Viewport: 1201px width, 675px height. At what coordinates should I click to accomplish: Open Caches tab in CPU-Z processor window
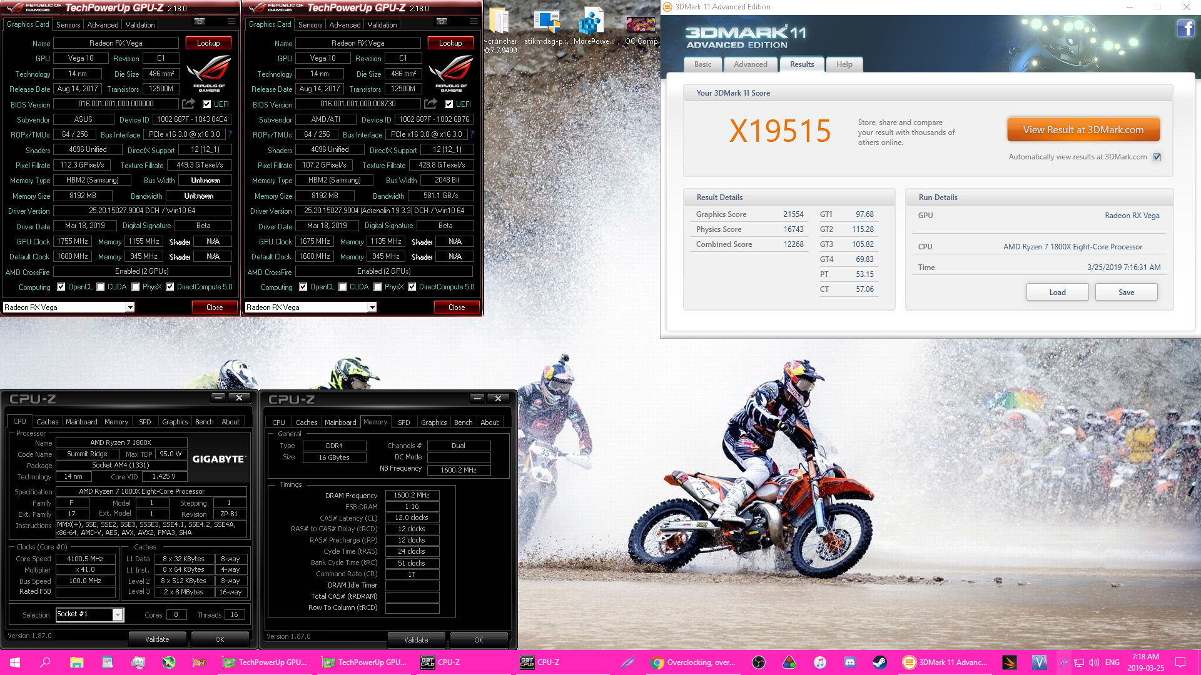(47, 422)
